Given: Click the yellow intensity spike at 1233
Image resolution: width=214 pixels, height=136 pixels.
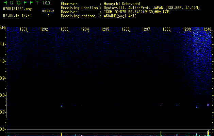Looking at the screenshot, I should point(61,133).
